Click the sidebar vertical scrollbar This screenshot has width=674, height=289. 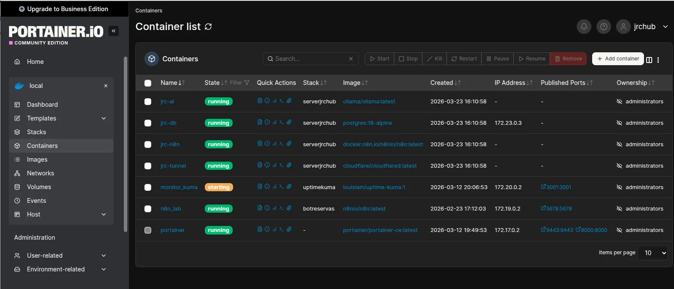coord(126,144)
